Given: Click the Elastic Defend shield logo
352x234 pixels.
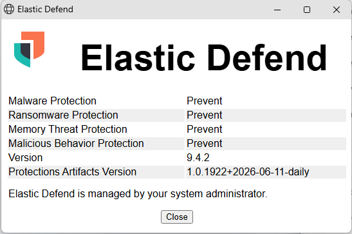Looking at the screenshot, I should tap(29, 50).
